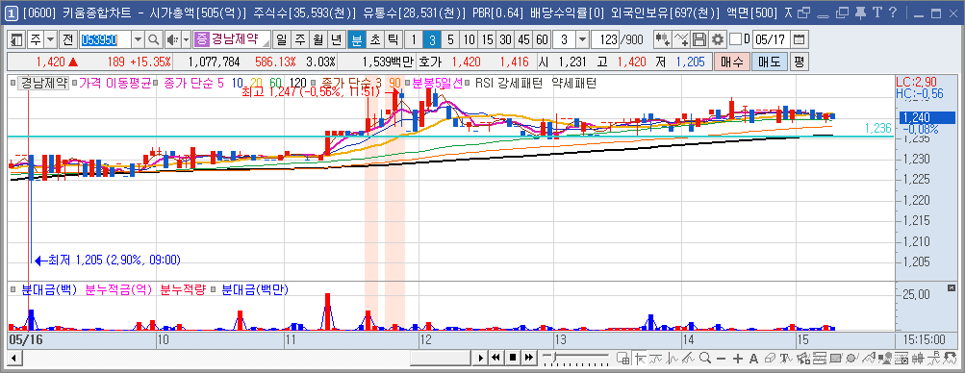Open the calendar date picker icon
The width and height of the screenshot is (965, 373).
click(799, 40)
